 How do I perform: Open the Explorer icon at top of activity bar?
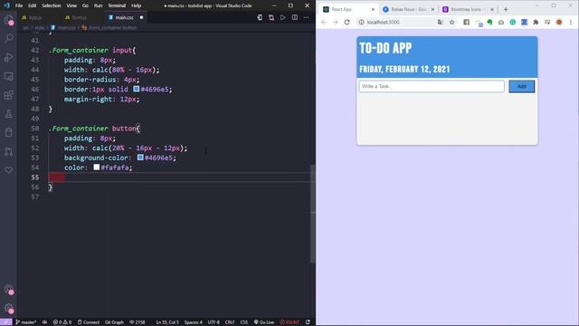pyautogui.click(x=8, y=20)
